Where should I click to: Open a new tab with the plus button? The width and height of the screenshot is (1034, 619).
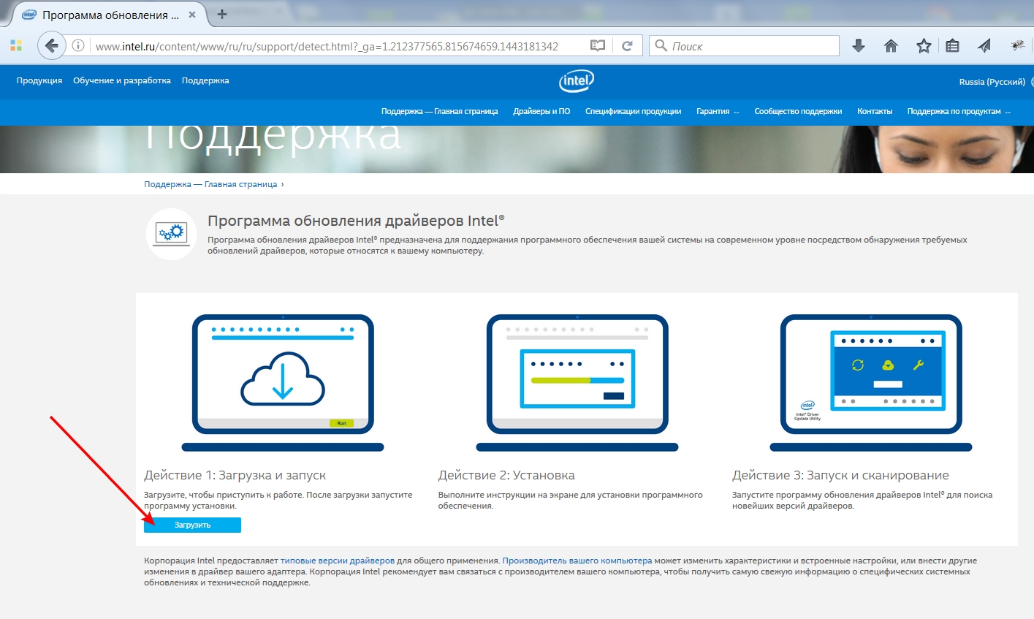pos(222,14)
